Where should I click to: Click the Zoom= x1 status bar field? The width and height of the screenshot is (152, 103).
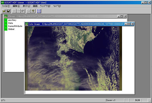point(115,100)
